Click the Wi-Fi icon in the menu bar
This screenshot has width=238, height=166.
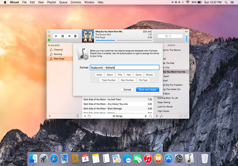pos(188,2)
